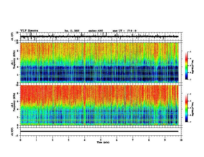Click time axis tick label "6"
This screenshot has width=204, height=157.
coord(117,140)
